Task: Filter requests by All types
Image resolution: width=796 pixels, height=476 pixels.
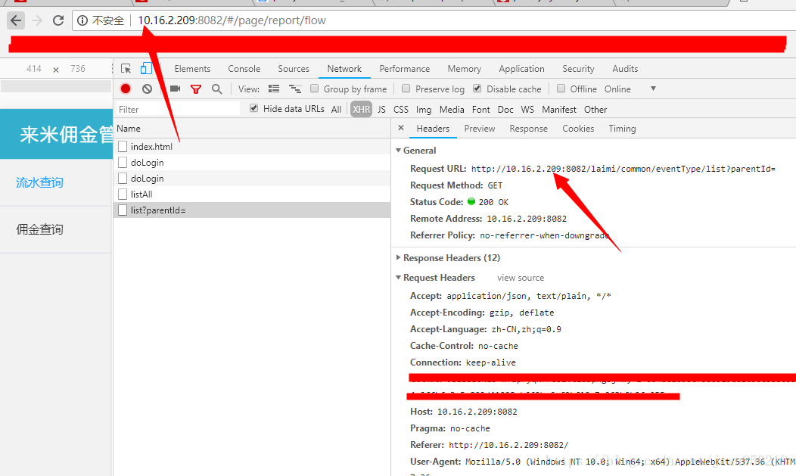Action: 336,109
